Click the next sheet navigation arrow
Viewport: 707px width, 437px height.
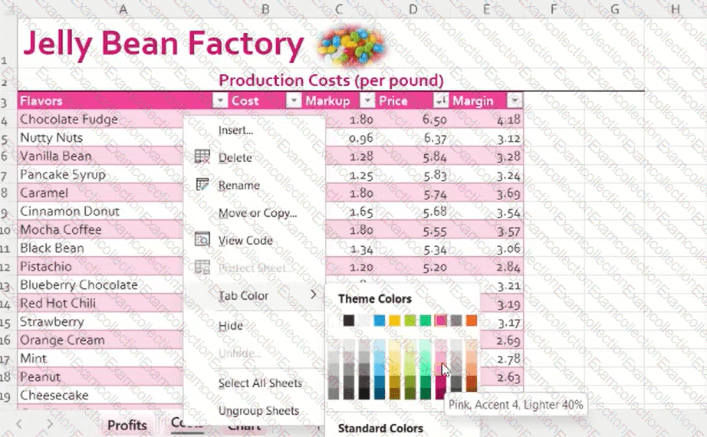point(50,424)
